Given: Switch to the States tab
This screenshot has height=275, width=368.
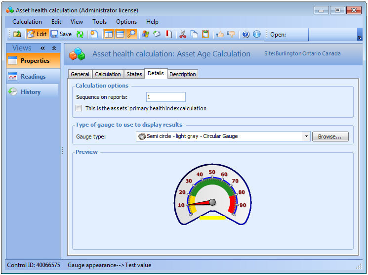Looking at the screenshot, I should click(134, 74).
